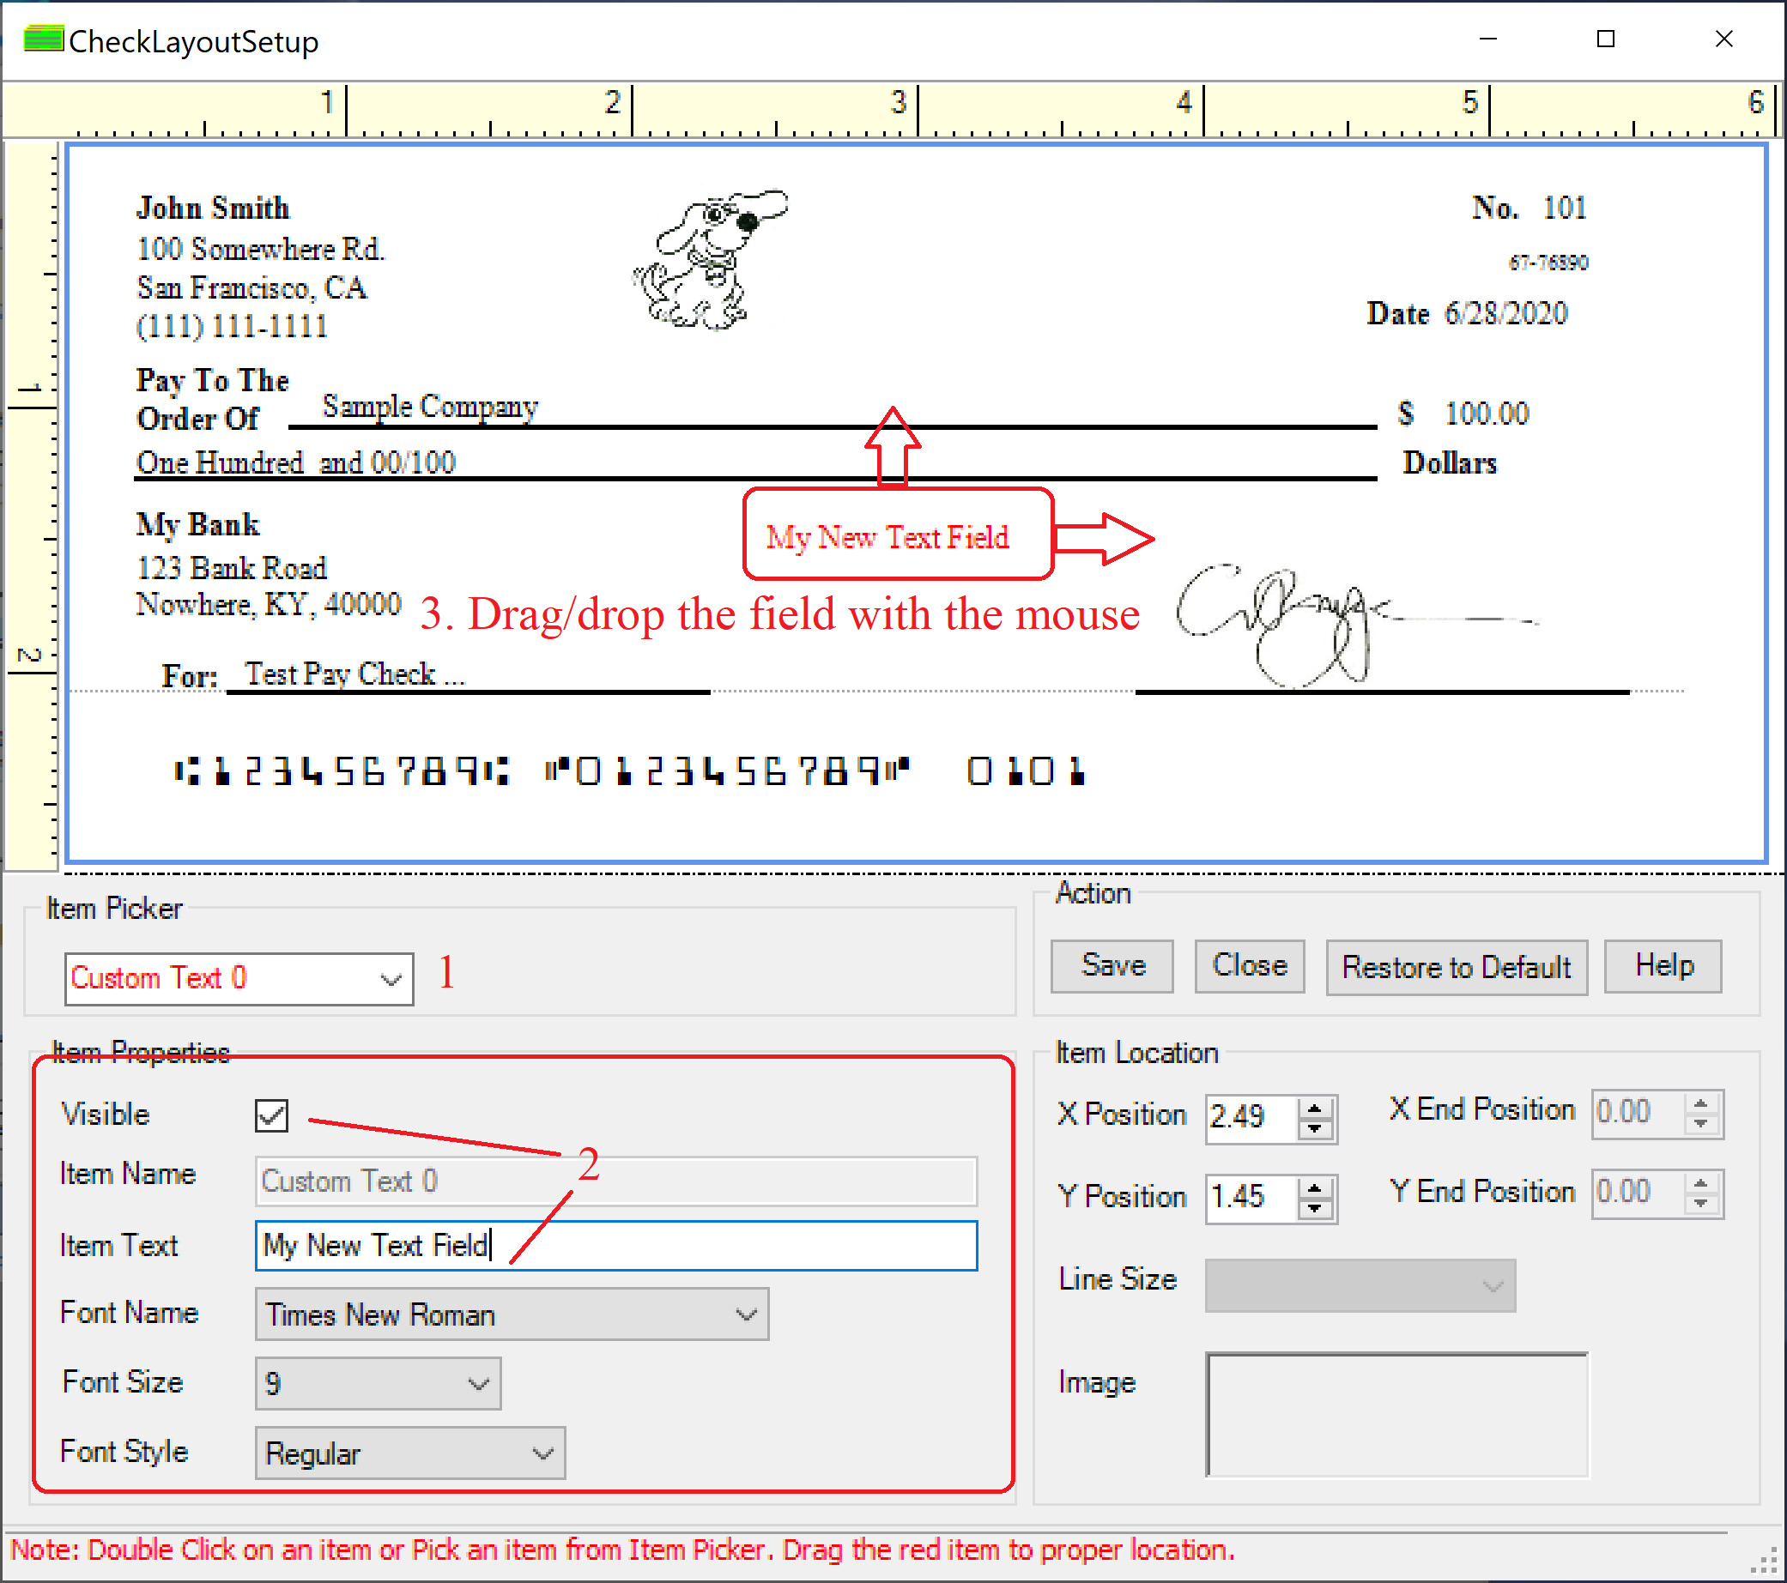Click the Image preview box

click(1396, 1414)
